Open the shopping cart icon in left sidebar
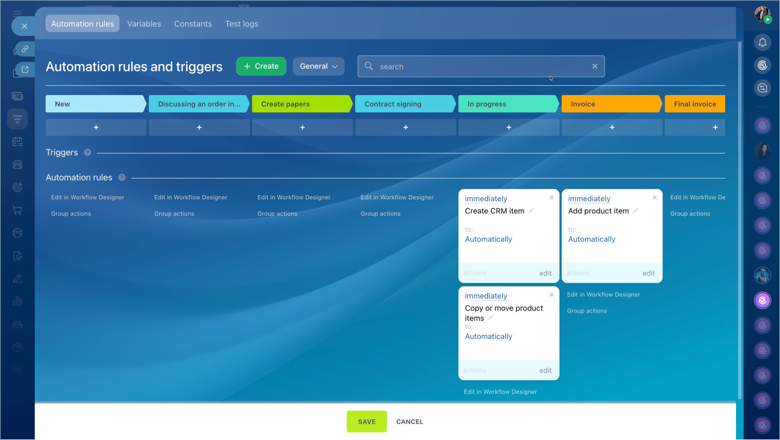Screen dimensions: 780x440 [x=17, y=210]
